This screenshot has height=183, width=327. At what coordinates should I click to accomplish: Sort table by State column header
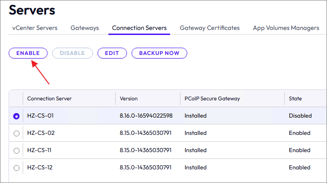click(x=295, y=99)
